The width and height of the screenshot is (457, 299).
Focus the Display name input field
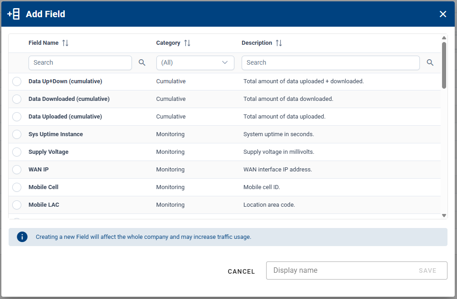click(x=340, y=271)
